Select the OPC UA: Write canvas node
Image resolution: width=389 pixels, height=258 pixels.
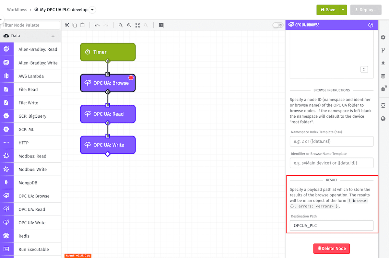[108, 145]
